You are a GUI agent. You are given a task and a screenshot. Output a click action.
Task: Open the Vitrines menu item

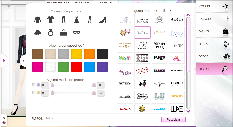click(x=214, y=6)
